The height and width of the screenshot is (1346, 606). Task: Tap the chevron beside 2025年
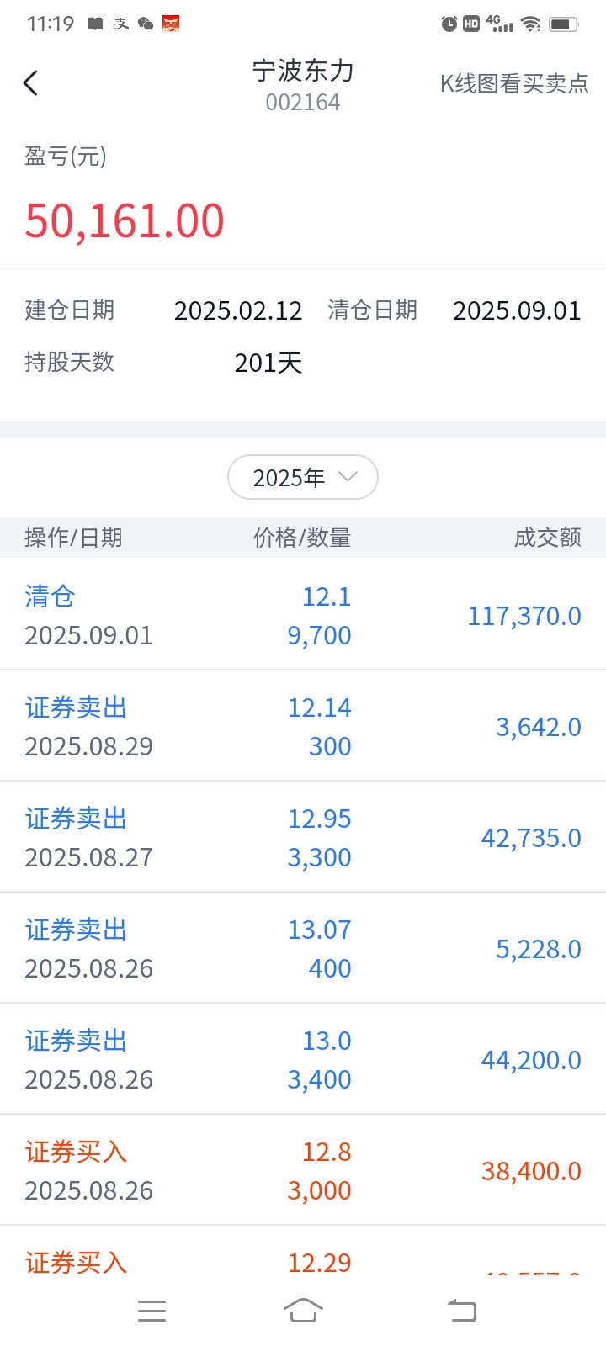[x=348, y=477]
